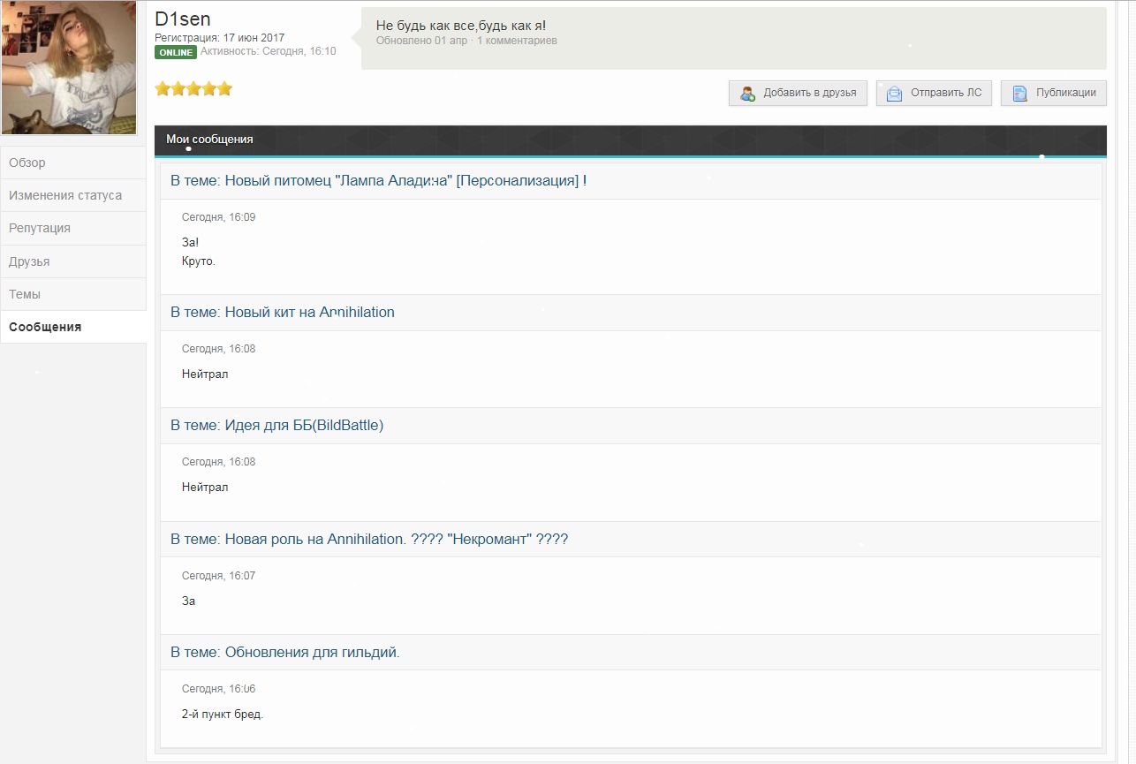Click the five-star rating row
Image resolution: width=1136 pixels, height=764 pixels.
click(x=193, y=88)
